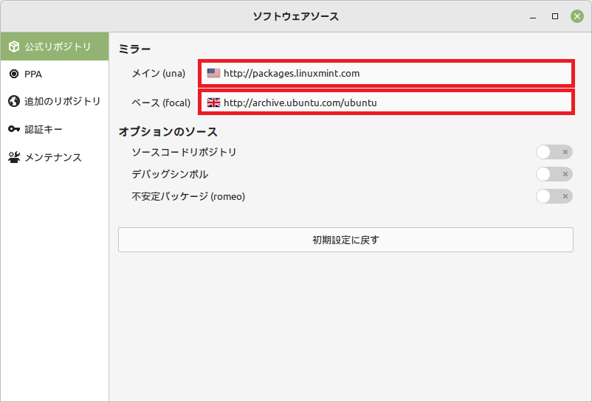The image size is (592, 402).
Task: Click the 初期設定に戻す button
Action: tap(345, 240)
